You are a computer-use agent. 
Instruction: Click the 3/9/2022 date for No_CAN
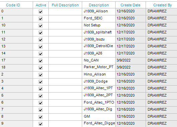[124, 60]
